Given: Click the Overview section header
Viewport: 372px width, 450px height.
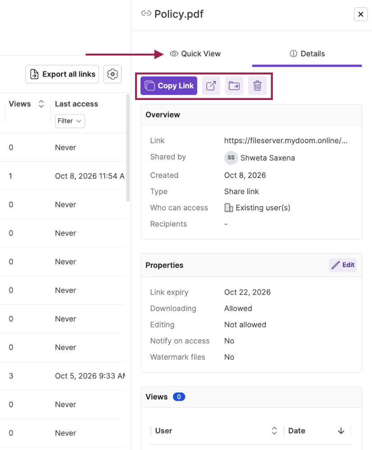Looking at the screenshot, I should tap(251, 115).
